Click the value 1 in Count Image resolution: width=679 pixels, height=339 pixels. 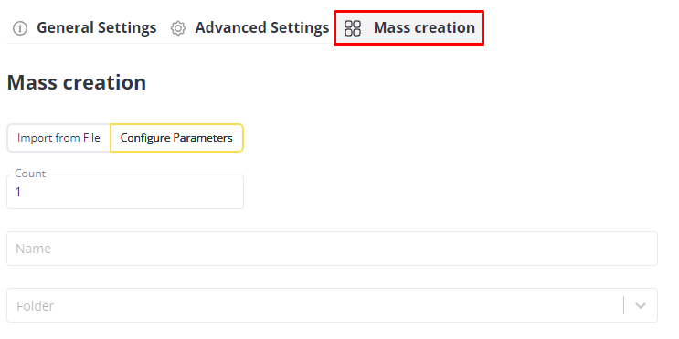click(x=18, y=192)
